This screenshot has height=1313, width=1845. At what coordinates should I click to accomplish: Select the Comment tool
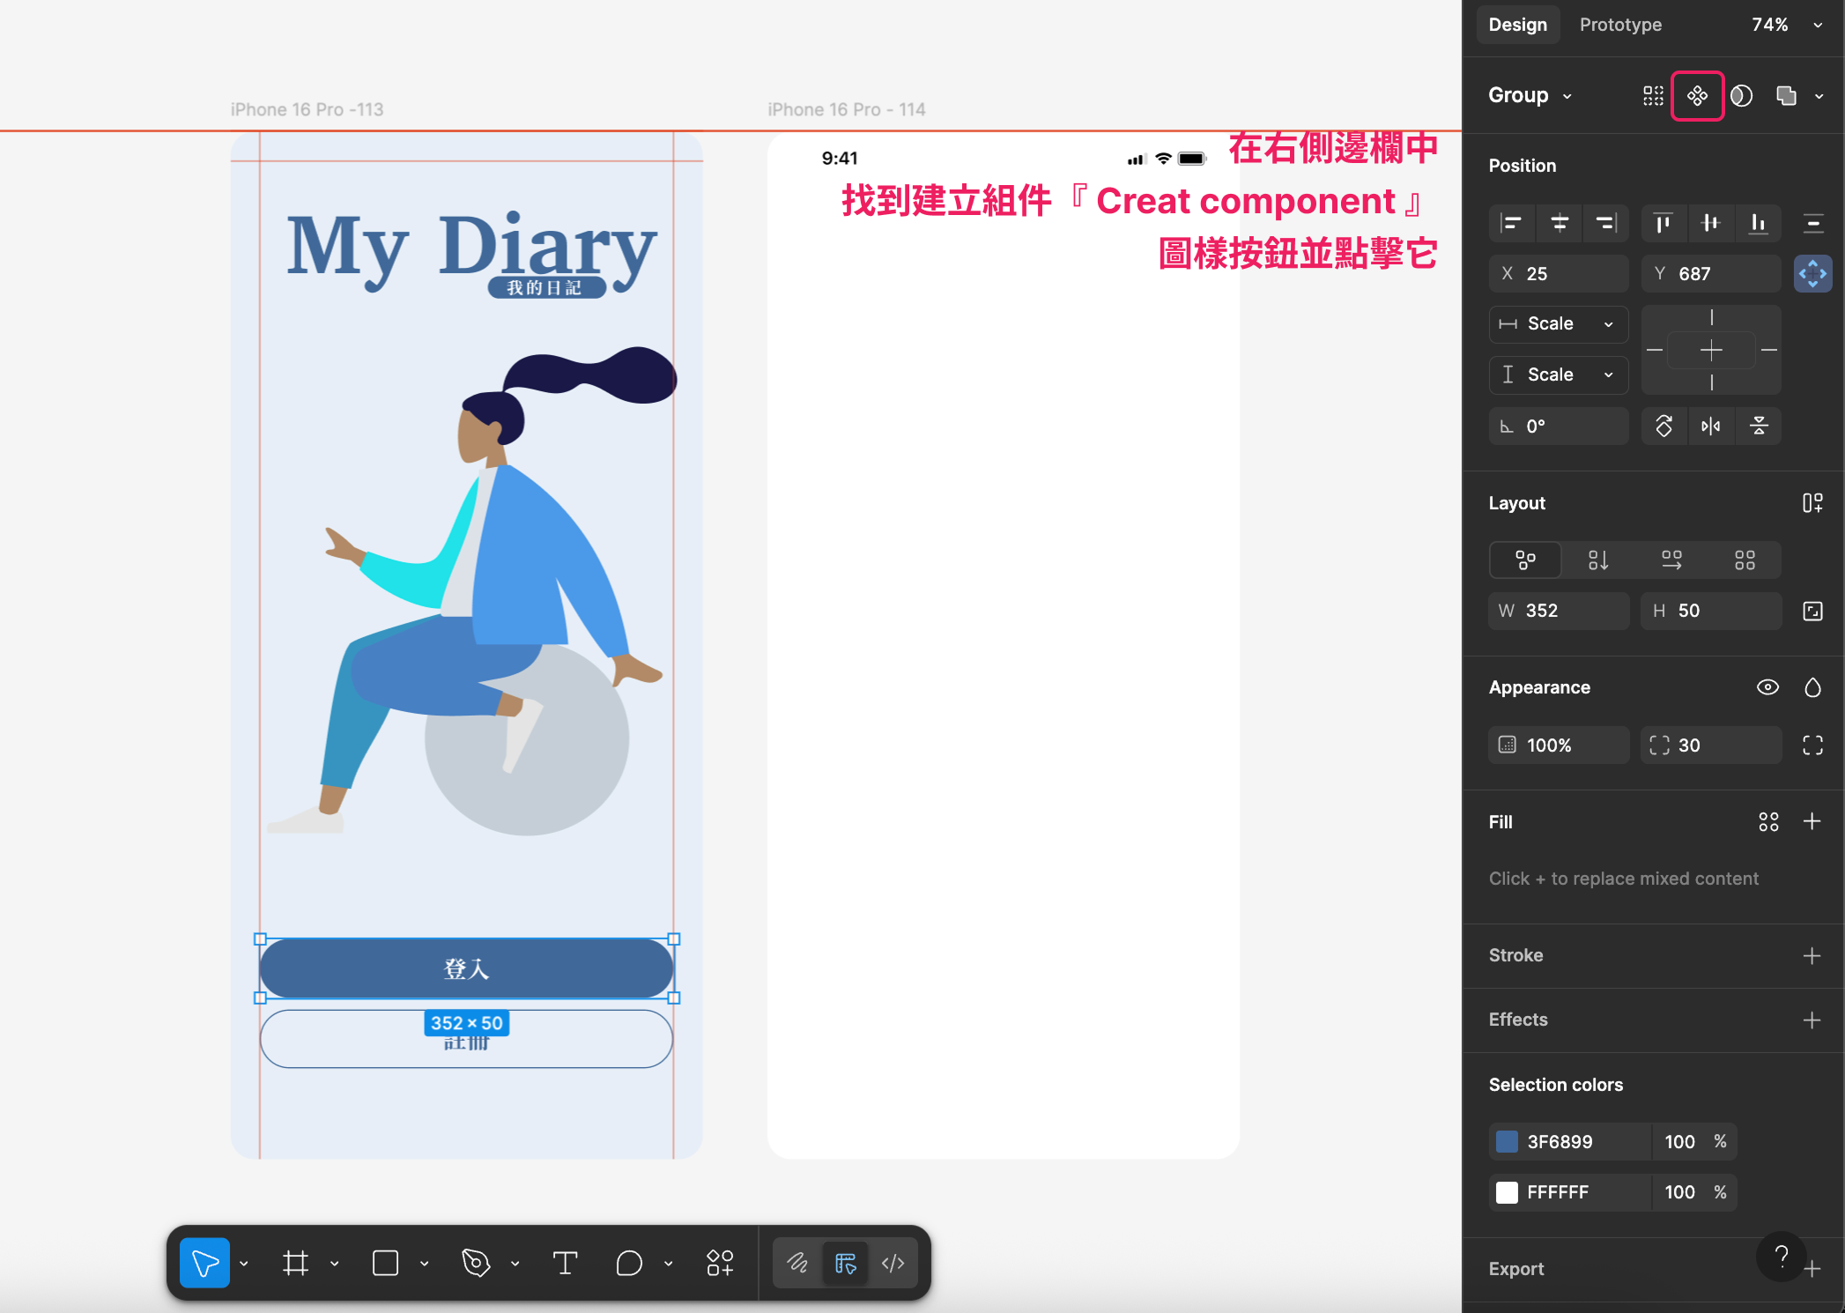629,1263
